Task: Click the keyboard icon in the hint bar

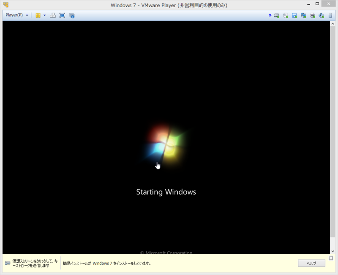Action: coord(8,263)
